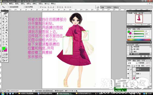Viewport: 153px width, 95px height.
Task: Select the Type tool in toolbox
Action: click(6, 36)
